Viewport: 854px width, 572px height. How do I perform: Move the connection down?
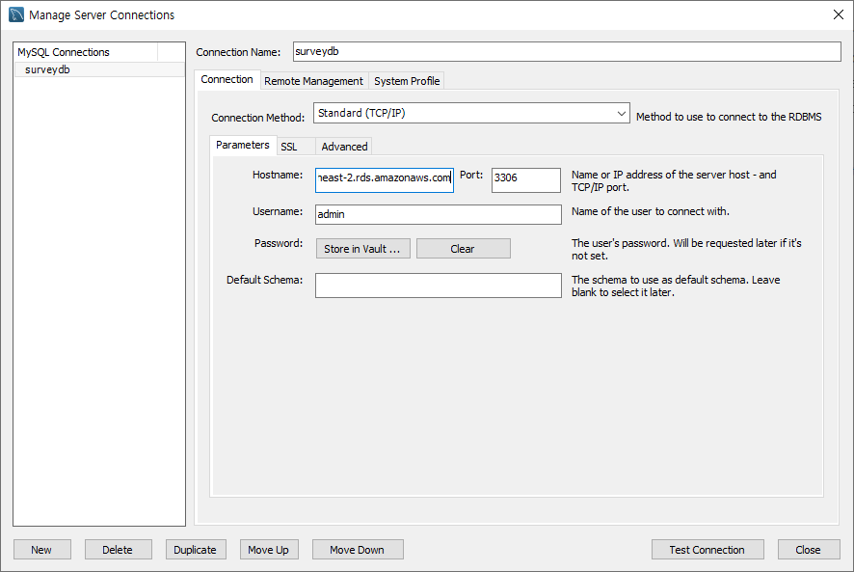[x=358, y=550]
